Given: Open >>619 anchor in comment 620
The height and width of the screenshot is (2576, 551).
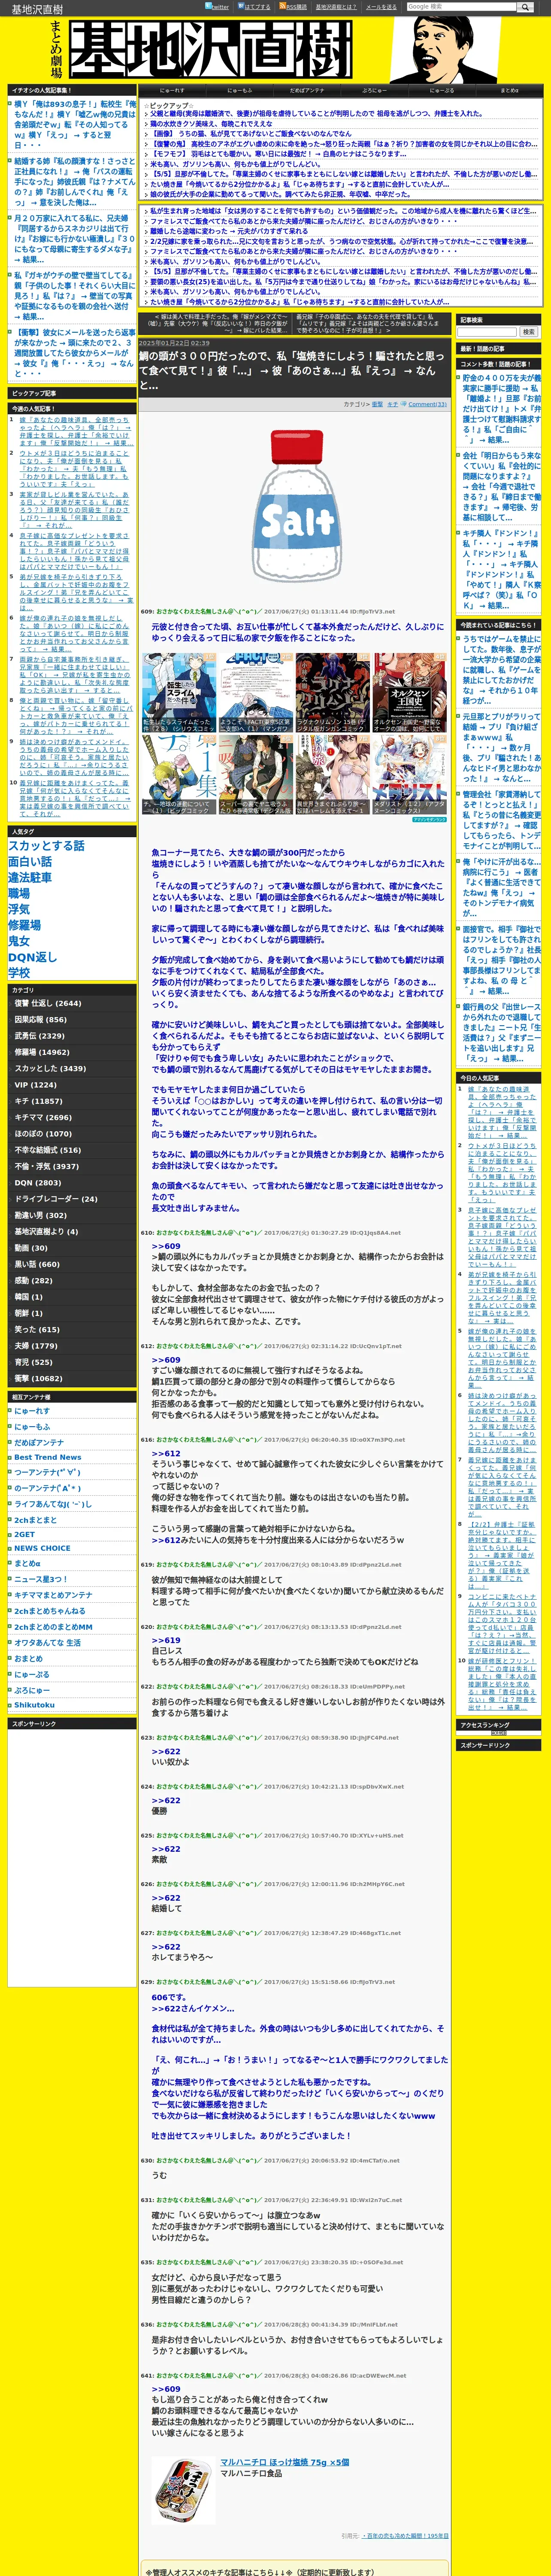Looking at the screenshot, I should click(x=166, y=1640).
